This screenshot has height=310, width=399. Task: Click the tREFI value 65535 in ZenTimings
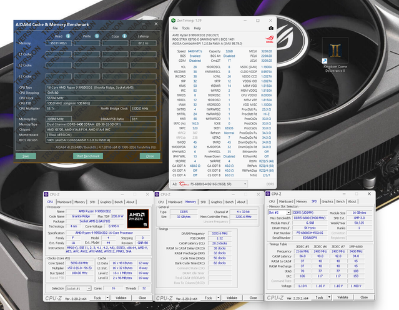tap(229, 128)
